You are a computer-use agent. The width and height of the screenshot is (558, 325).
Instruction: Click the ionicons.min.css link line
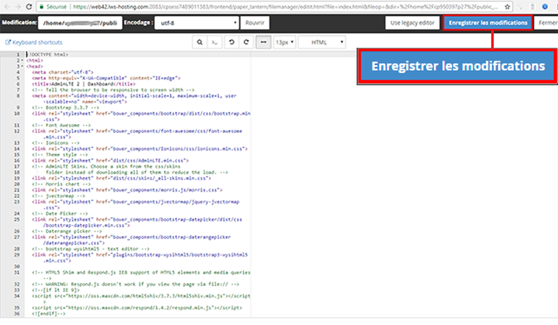click(x=140, y=149)
